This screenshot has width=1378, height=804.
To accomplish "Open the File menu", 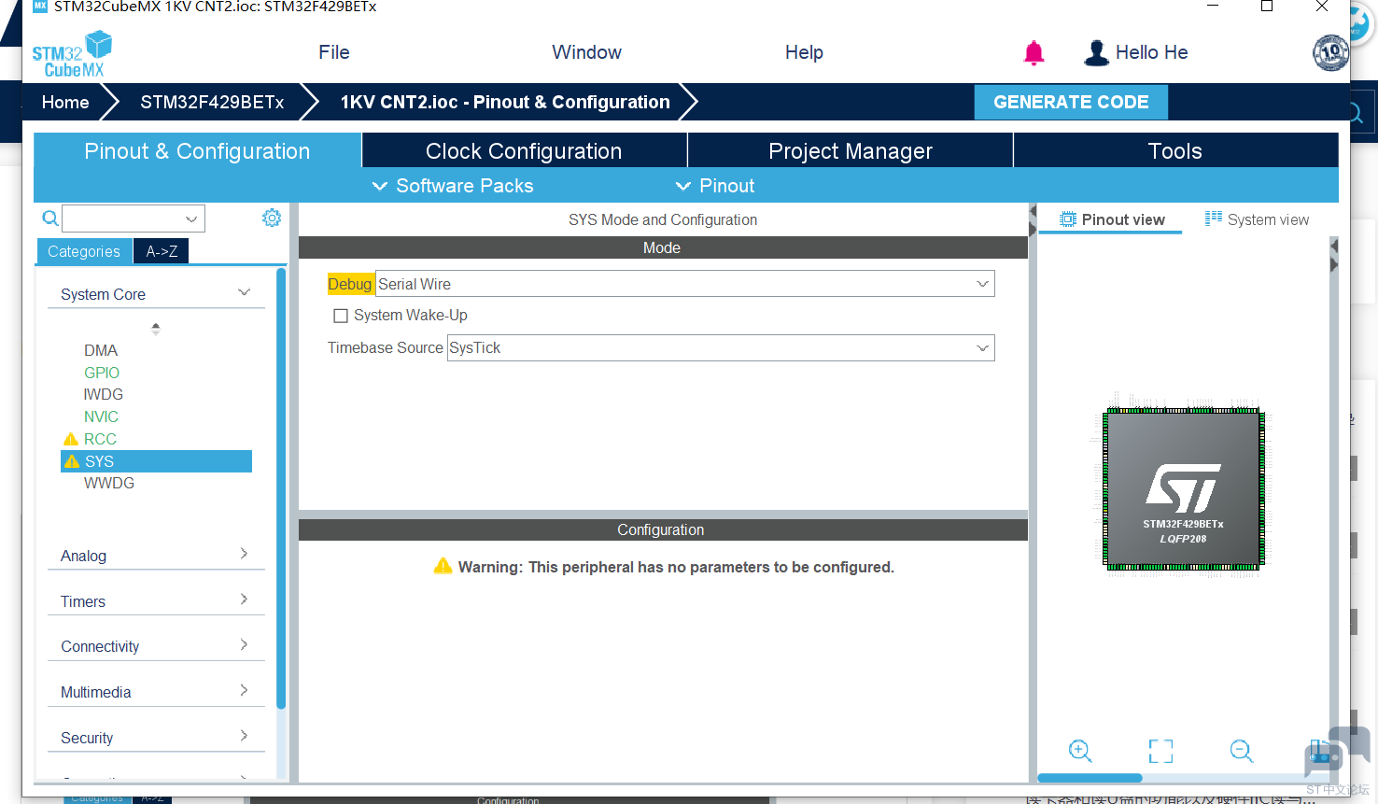I will point(334,52).
